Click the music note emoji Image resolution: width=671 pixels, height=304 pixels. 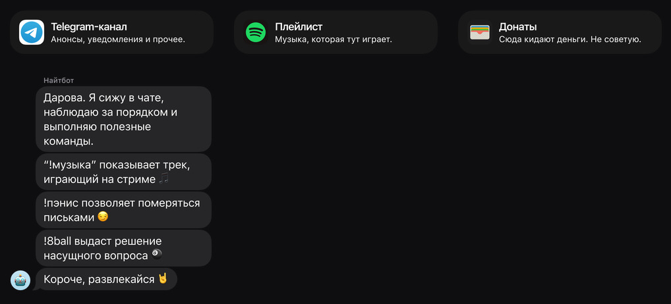164,179
